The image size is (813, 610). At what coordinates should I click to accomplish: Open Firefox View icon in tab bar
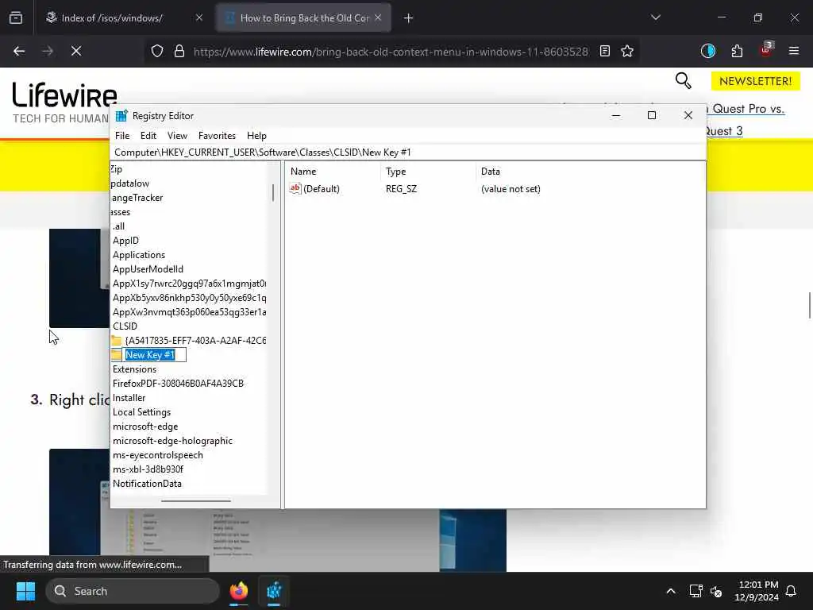(x=16, y=18)
